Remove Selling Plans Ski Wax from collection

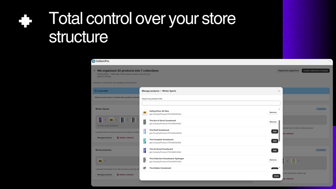[273, 112]
